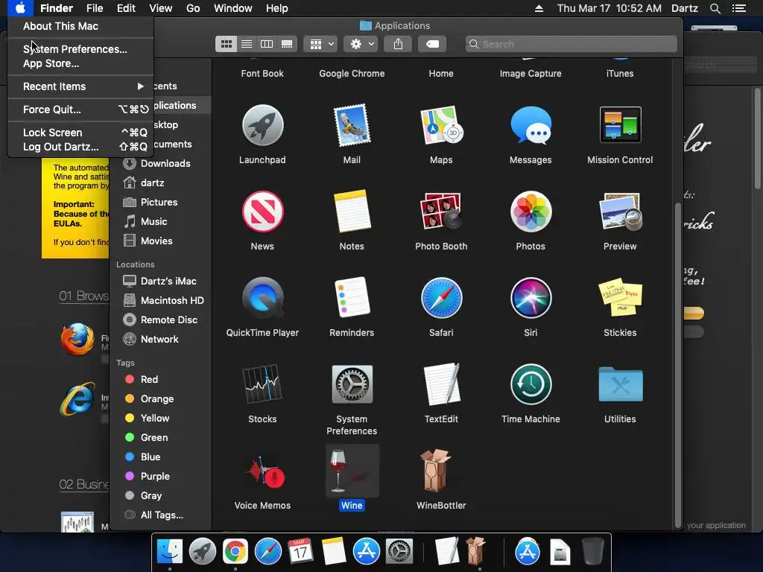
Task: Open Google Chrome from the Dock
Action: coord(235,552)
